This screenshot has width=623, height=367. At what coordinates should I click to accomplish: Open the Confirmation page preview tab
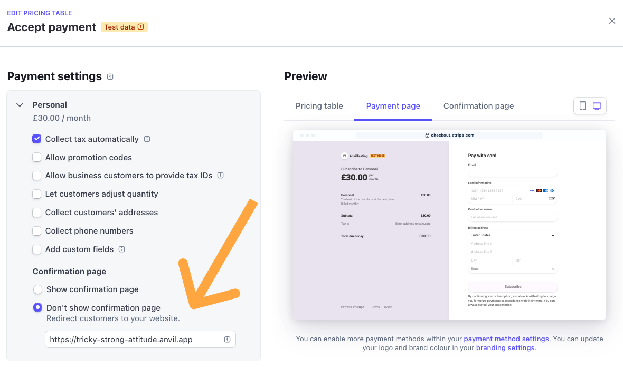point(478,106)
